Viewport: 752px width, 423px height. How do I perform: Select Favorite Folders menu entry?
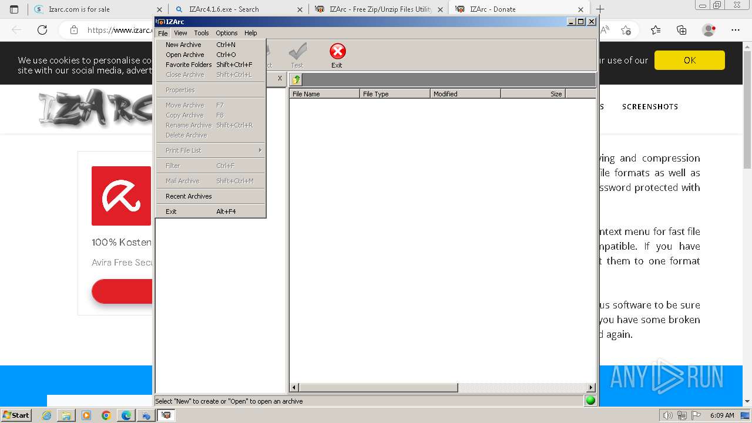(x=211, y=65)
